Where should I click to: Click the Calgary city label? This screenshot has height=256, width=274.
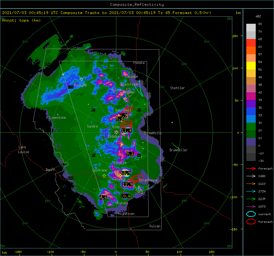(x=119, y=179)
